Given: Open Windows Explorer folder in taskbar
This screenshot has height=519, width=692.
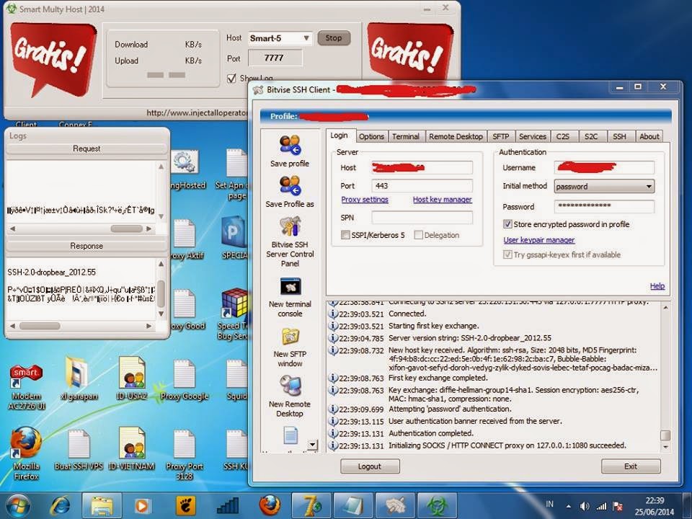Looking at the screenshot, I should pyautogui.click(x=102, y=505).
